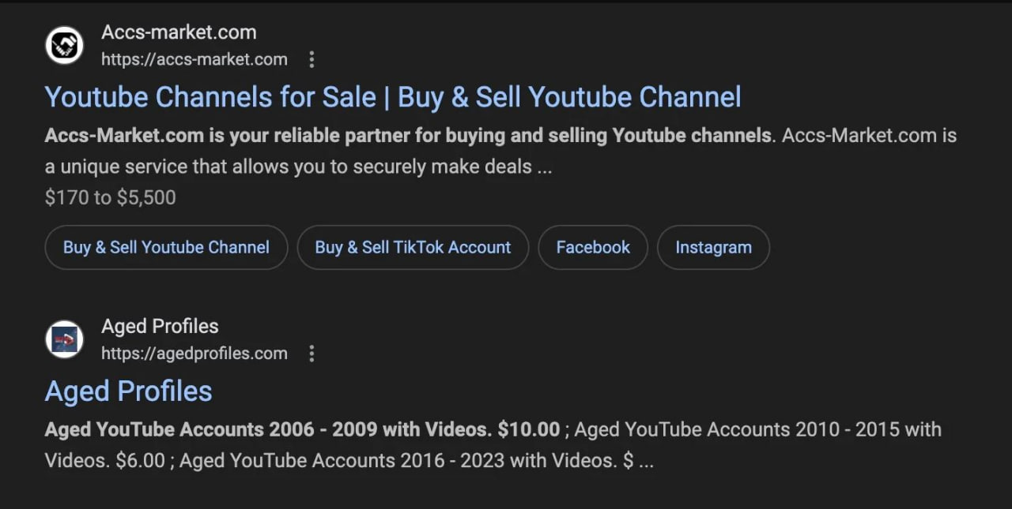Open the Aged Profiles result link
This screenshot has height=509, width=1012.
pyautogui.click(x=128, y=391)
